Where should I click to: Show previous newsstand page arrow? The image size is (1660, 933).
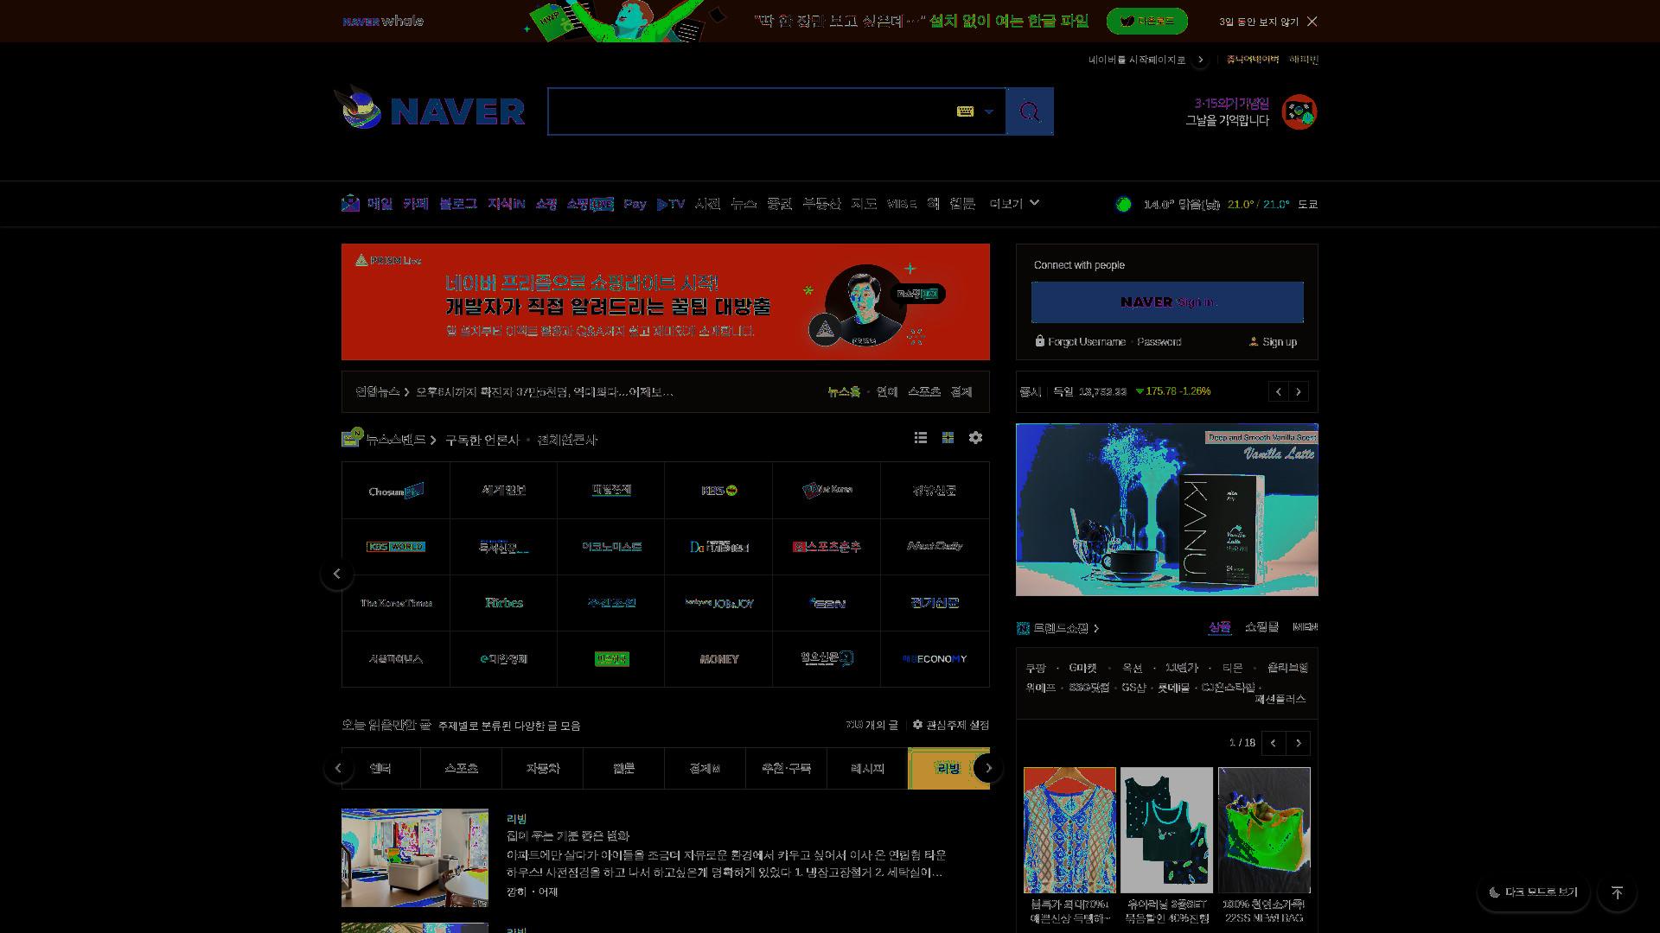click(x=337, y=574)
